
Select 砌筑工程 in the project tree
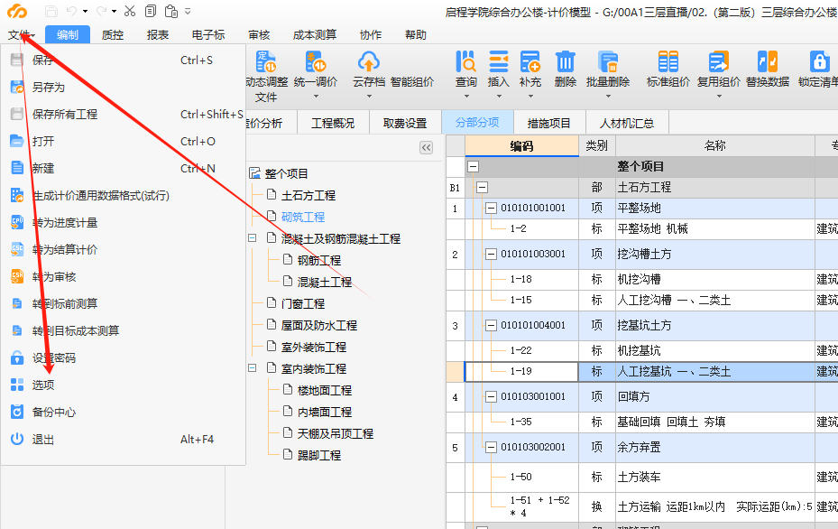coord(303,218)
